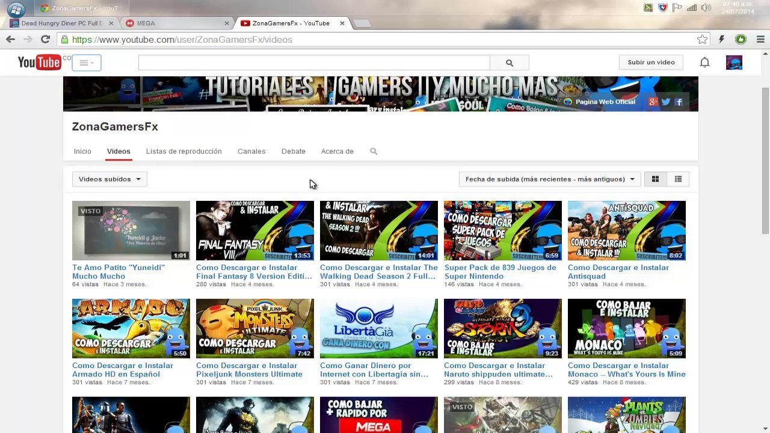Viewport: 770px width, 433px height.
Task: Open the Super Pack de Juegos thumbnail
Action: point(503,230)
